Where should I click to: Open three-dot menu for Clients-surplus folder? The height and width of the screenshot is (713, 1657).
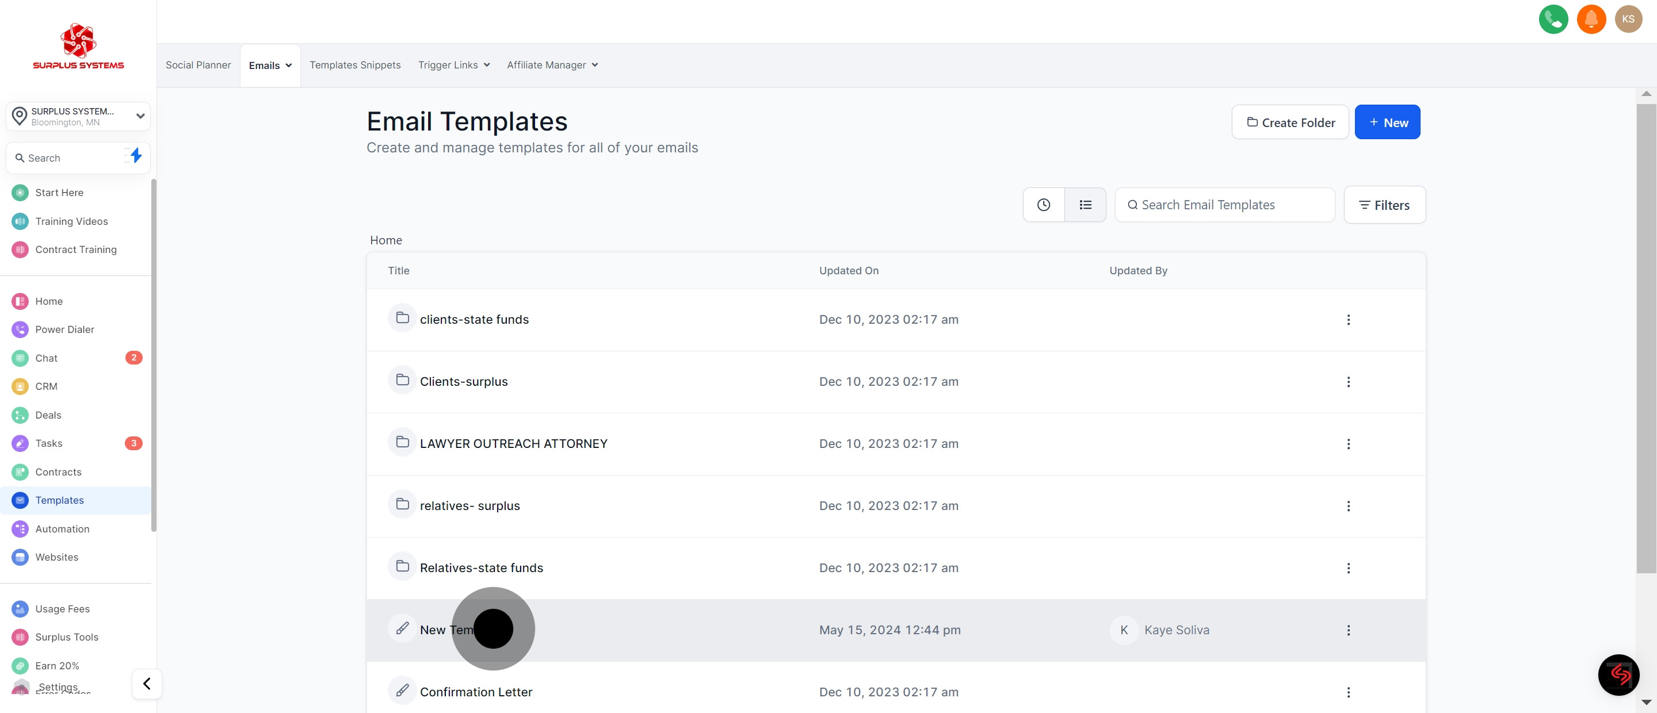click(x=1348, y=382)
